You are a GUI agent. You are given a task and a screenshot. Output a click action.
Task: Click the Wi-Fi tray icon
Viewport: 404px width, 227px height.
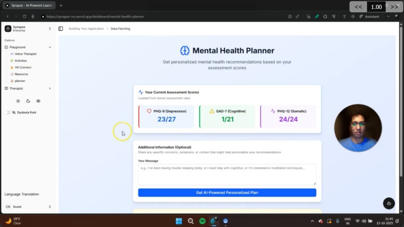pos(357,221)
